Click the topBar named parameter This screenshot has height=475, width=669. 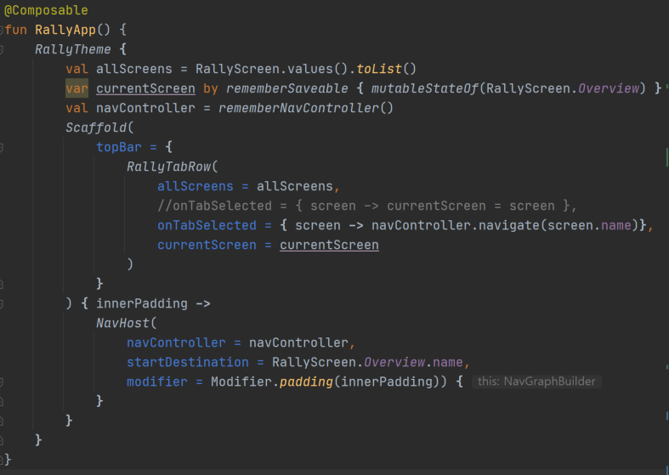[x=119, y=147]
